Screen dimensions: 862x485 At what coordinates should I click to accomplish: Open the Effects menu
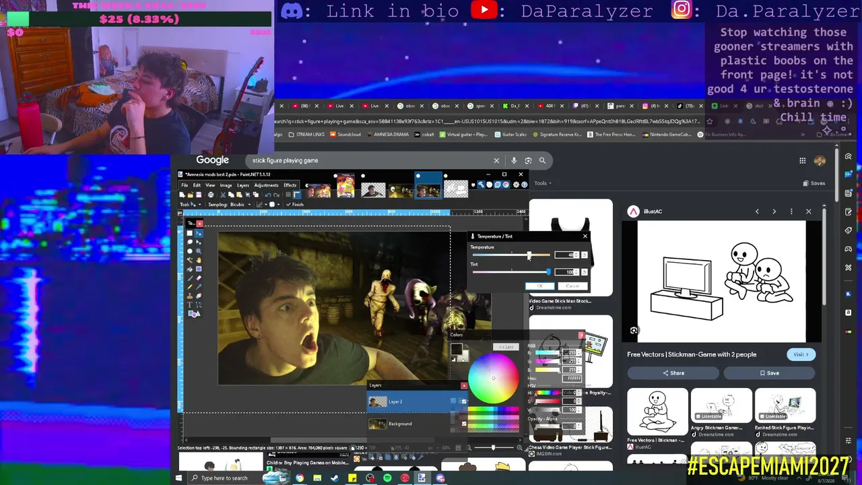(x=290, y=185)
